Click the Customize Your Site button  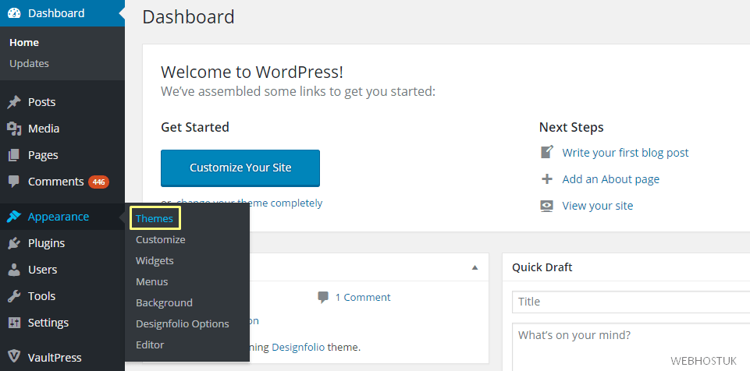pyautogui.click(x=240, y=168)
